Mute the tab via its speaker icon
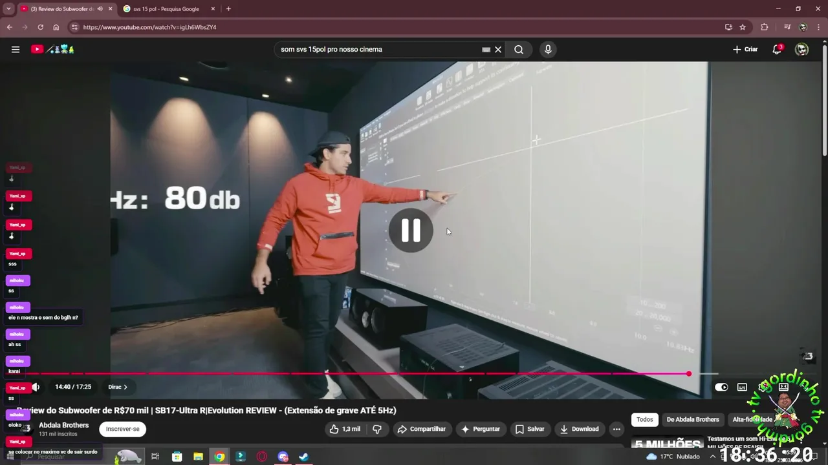Viewport: 828px width, 465px height. 100,9
